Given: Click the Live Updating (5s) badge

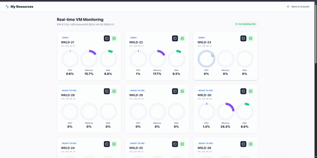Looking at the screenshot, I should click(246, 24).
